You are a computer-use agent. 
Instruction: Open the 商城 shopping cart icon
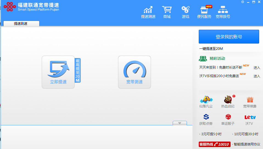pyautogui.click(x=167, y=12)
